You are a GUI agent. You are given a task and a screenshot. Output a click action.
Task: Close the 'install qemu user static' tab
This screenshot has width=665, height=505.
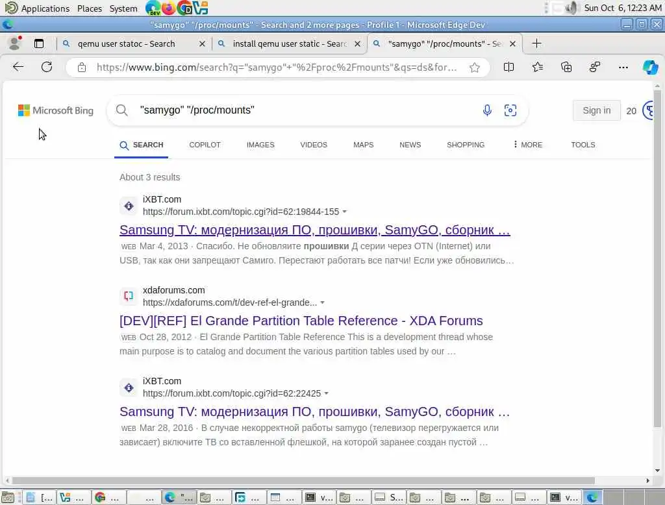pyautogui.click(x=358, y=43)
